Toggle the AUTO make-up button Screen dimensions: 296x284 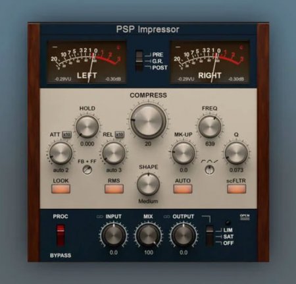[x=183, y=188]
